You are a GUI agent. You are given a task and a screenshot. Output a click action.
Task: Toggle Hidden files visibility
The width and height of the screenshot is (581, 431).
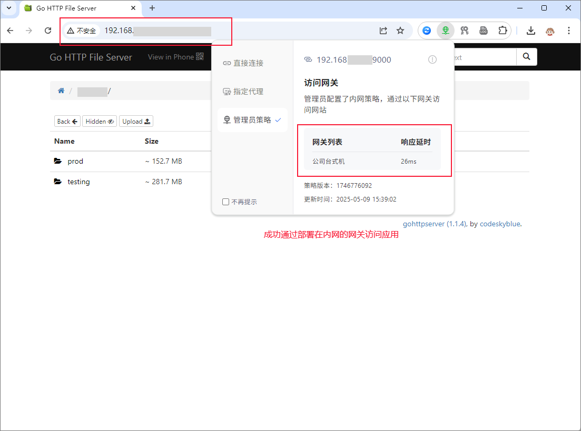[x=100, y=122]
